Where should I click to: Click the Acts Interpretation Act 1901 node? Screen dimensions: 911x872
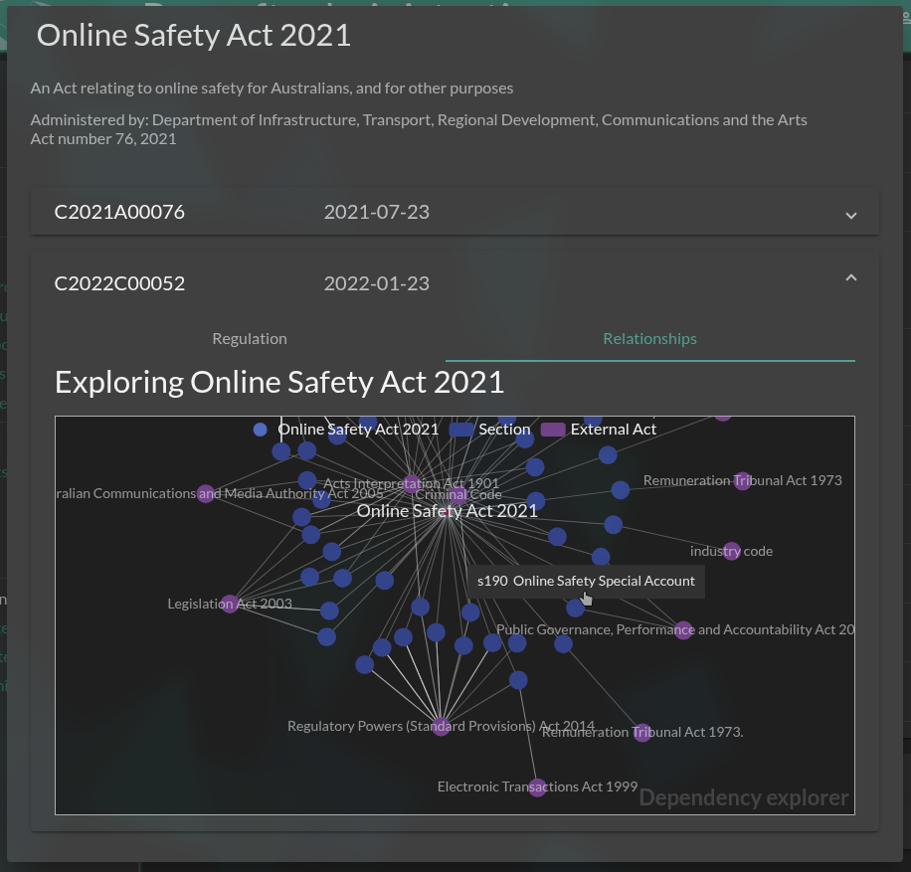coord(411,484)
